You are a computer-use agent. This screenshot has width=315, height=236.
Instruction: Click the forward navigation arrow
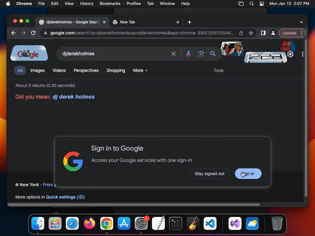pyautogui.click(x=23, y=33)
